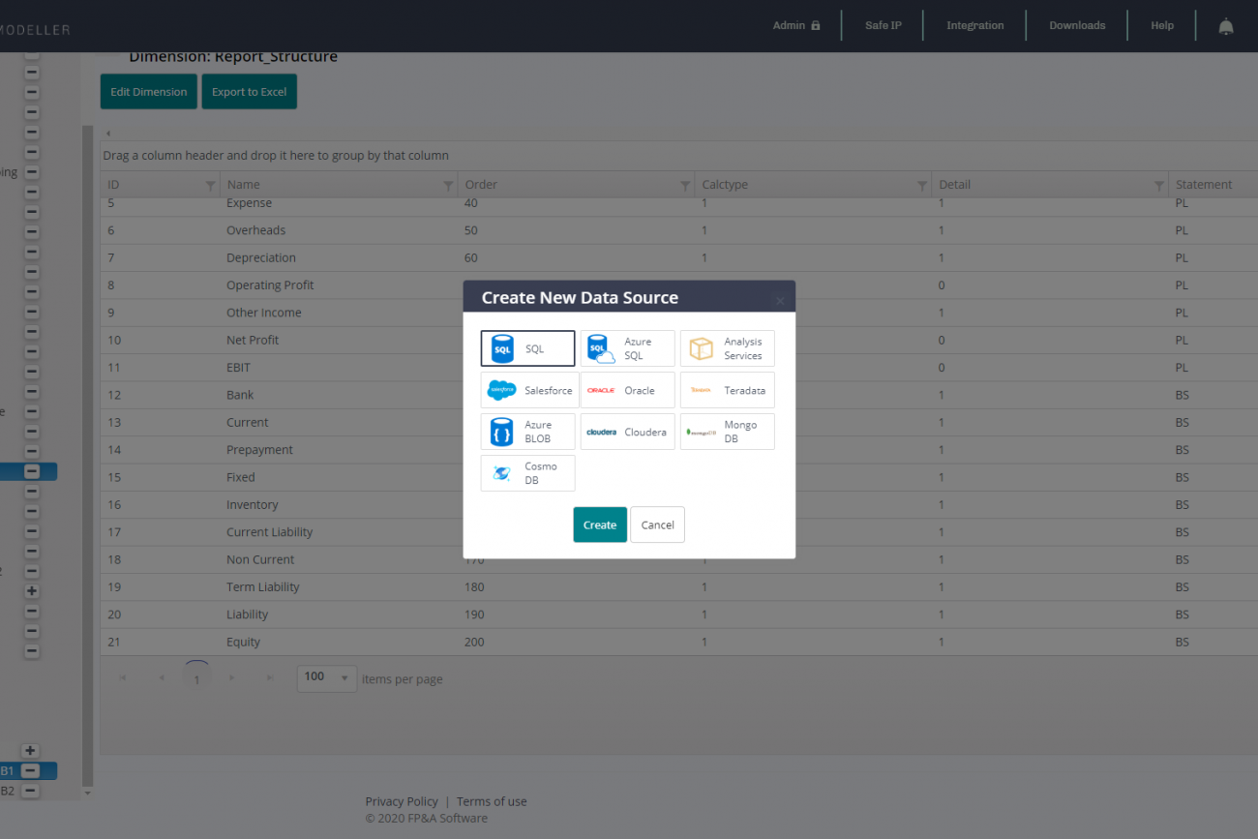Open the Safe IP menu
This screenshot has height=839, width=1258.
pos(884,25)
